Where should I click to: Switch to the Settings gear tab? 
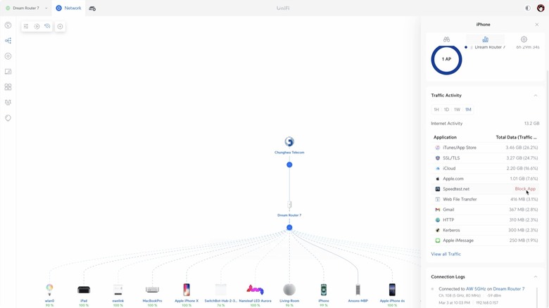(x=524, y=39)
